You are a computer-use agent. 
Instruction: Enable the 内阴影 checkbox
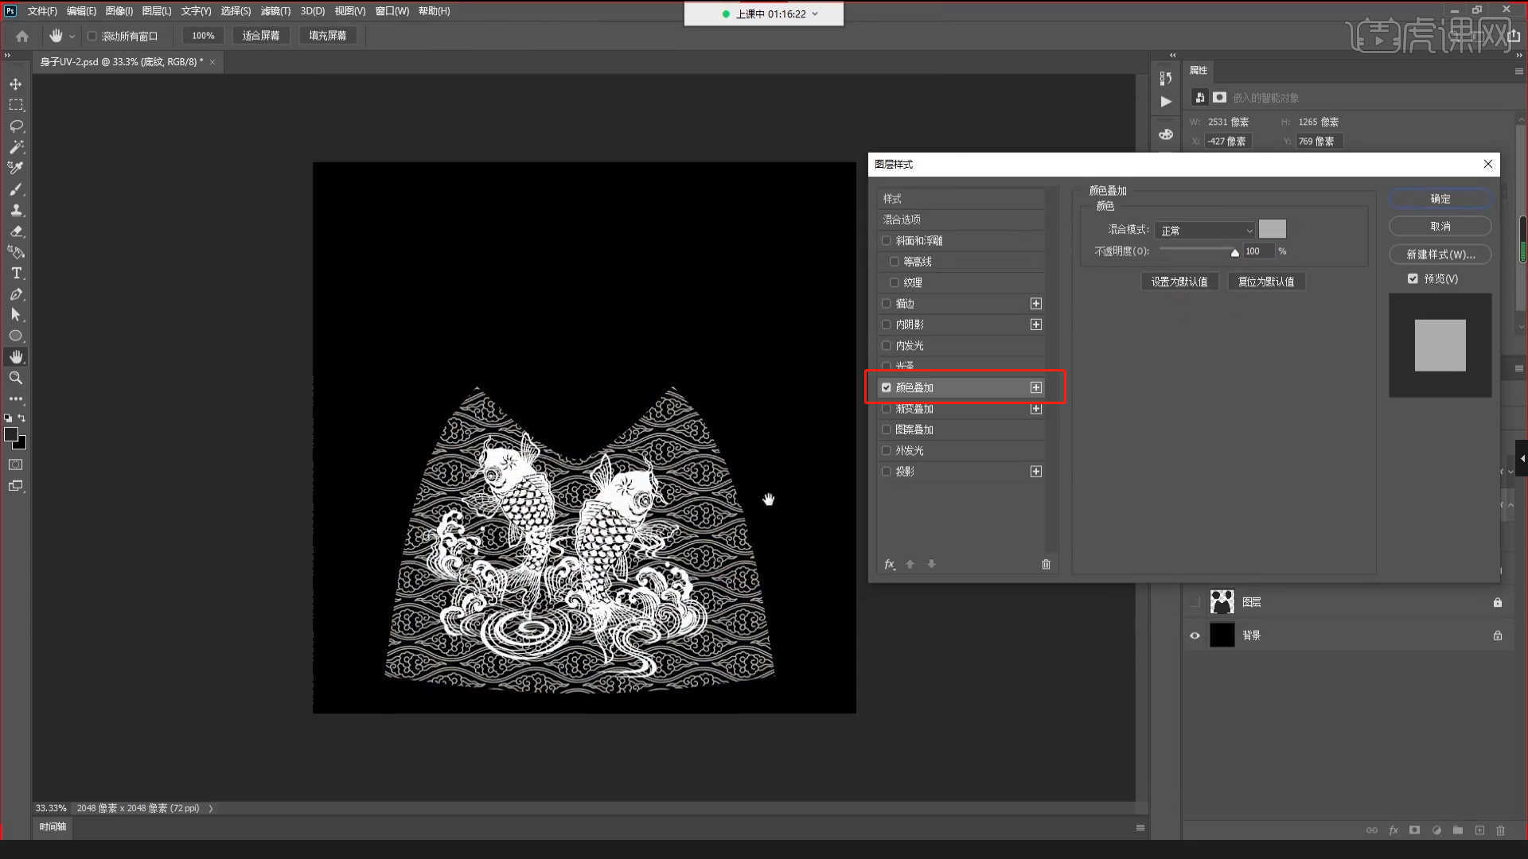pos(886,325)
